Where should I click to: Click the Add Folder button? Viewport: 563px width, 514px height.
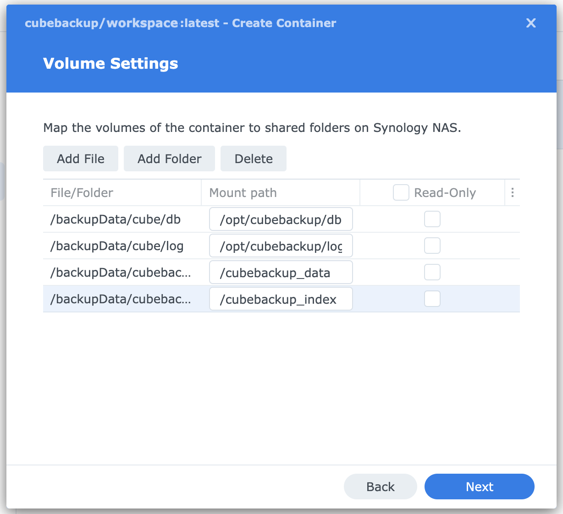point(170,159)
